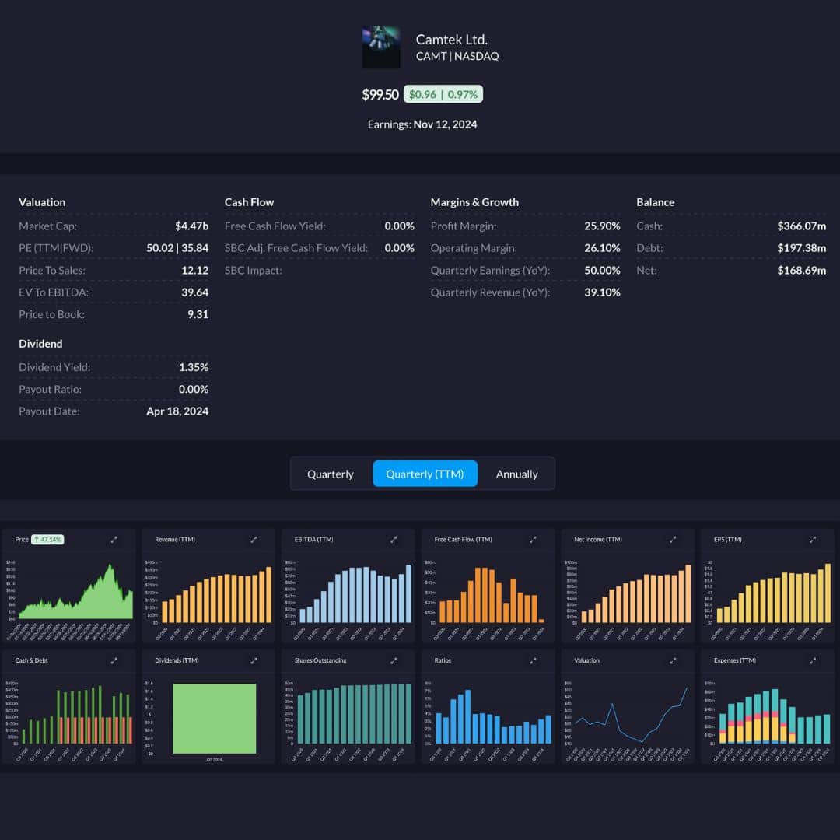Image resolution: width=840 pixels, height=840 pixels.
Task: Click the Cash Flow section heading
Action: click(x=249, y=202)
